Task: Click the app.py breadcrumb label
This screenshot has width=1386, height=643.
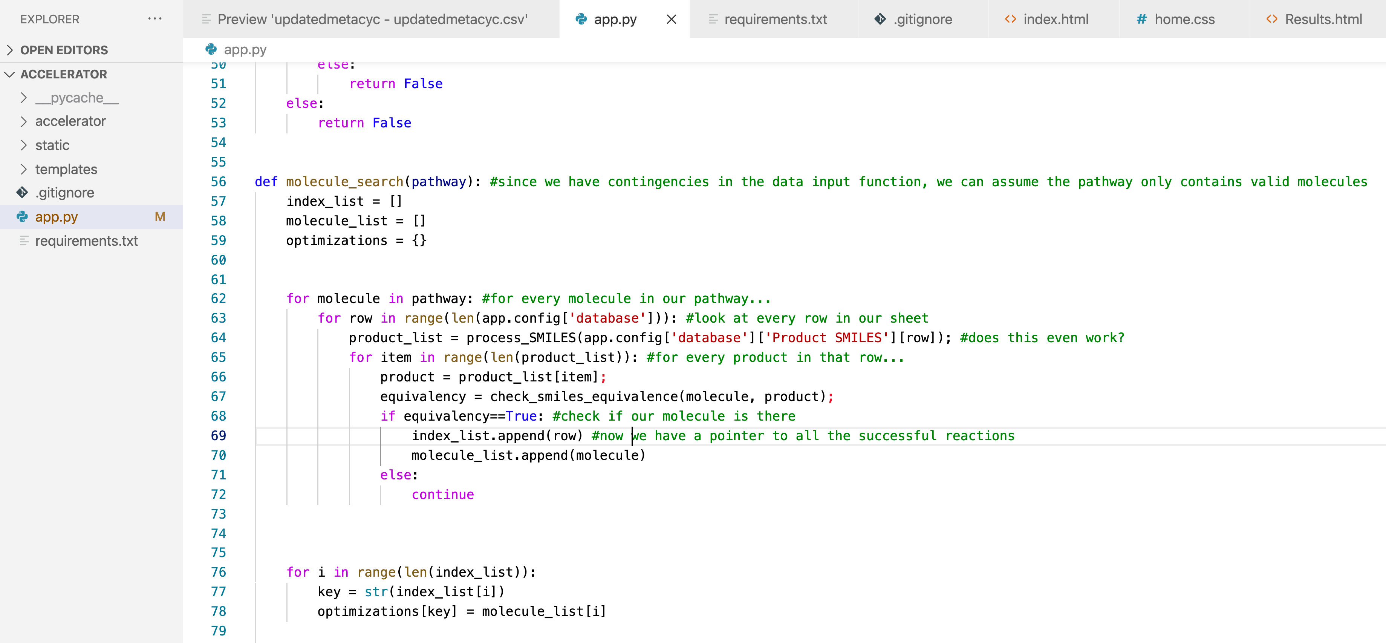Action: coord(245,49)
